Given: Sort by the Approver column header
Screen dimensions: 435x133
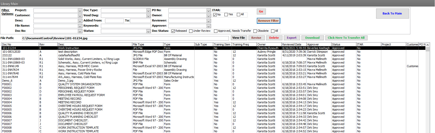Looking at the screenshot, I should pos(319,44).
